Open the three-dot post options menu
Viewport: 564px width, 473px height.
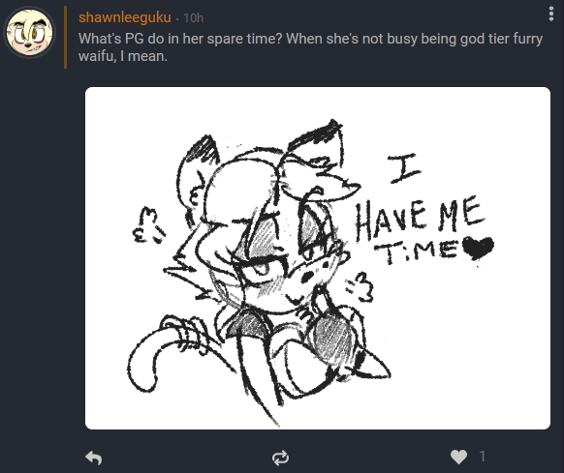pyautogui.click(x=551, y=14)
